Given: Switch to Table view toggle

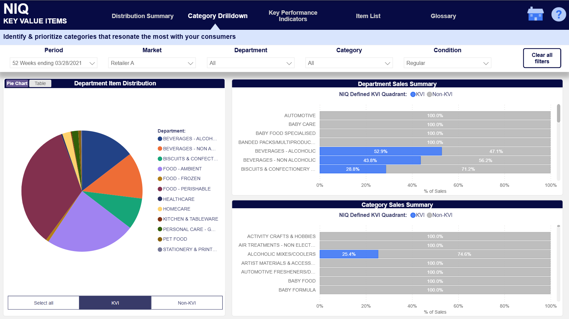Looking at the screenshot, I should coord(40,83).
